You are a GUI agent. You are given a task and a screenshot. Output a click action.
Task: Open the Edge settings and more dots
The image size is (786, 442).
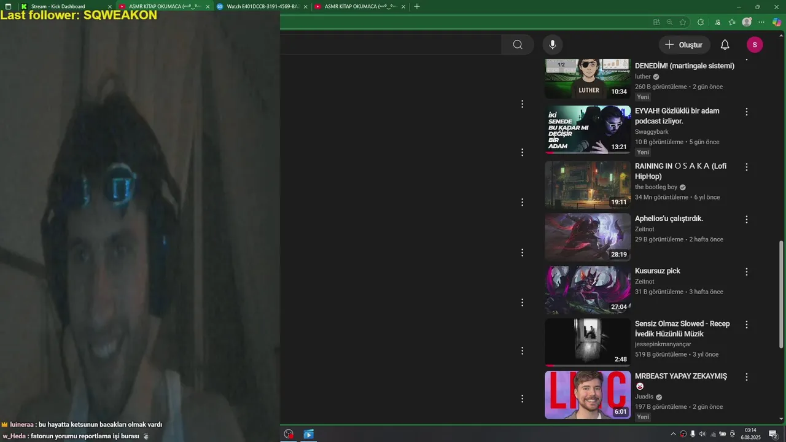click(x=761, y=22)
